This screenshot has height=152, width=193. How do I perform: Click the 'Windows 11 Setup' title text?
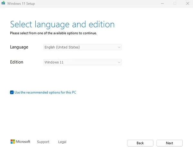click(x=21, y=4)
